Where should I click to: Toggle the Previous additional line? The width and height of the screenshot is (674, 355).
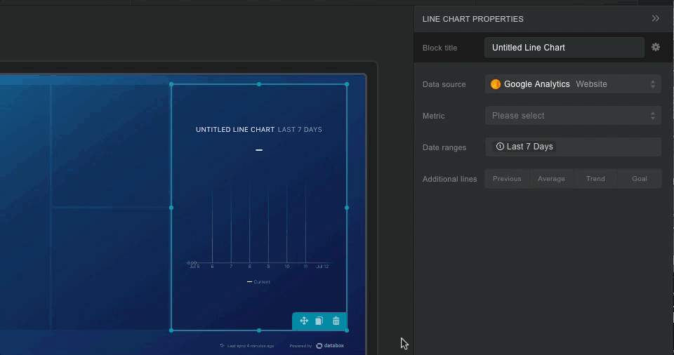coord(507,179)
